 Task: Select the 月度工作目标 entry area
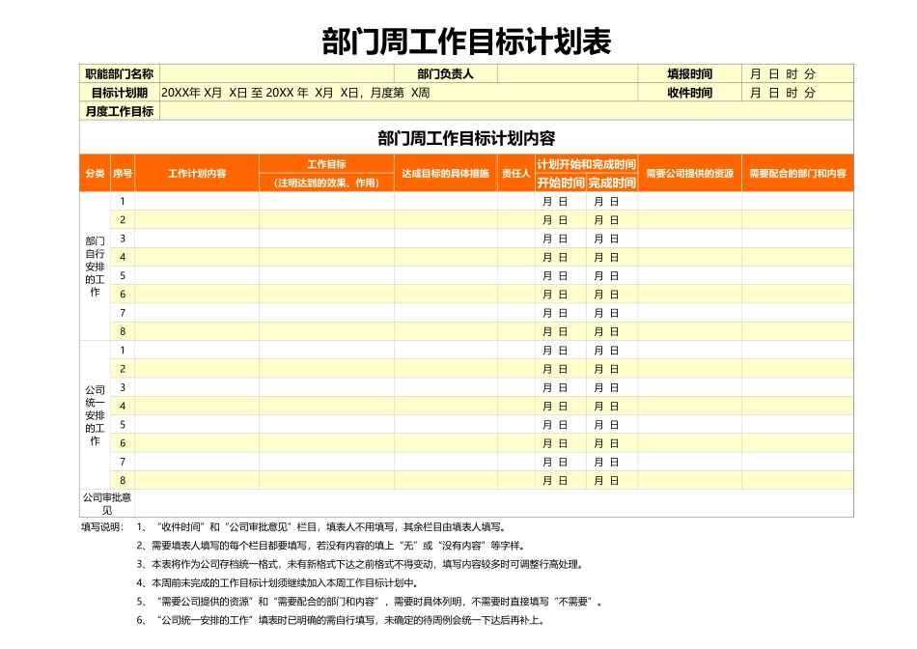pyautogui.click(x=483, y=114)
